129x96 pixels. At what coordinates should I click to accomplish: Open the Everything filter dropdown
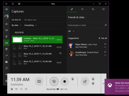coord(31,25)
